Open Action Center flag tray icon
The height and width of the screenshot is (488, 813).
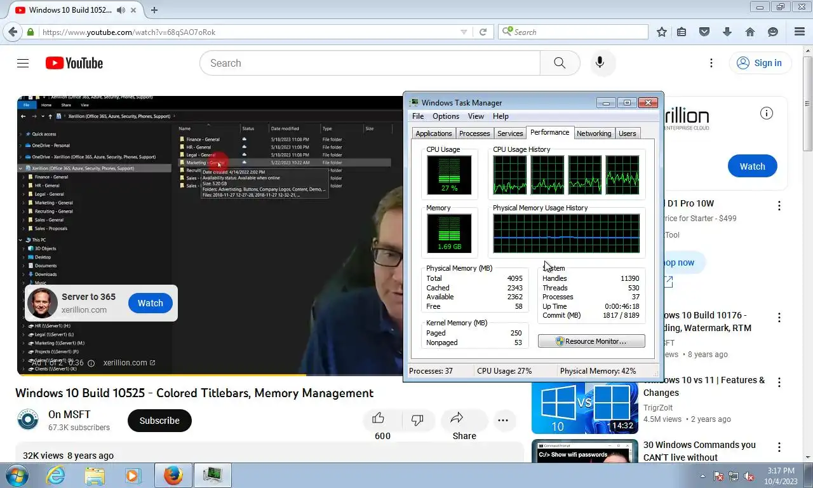click(719, 476)
